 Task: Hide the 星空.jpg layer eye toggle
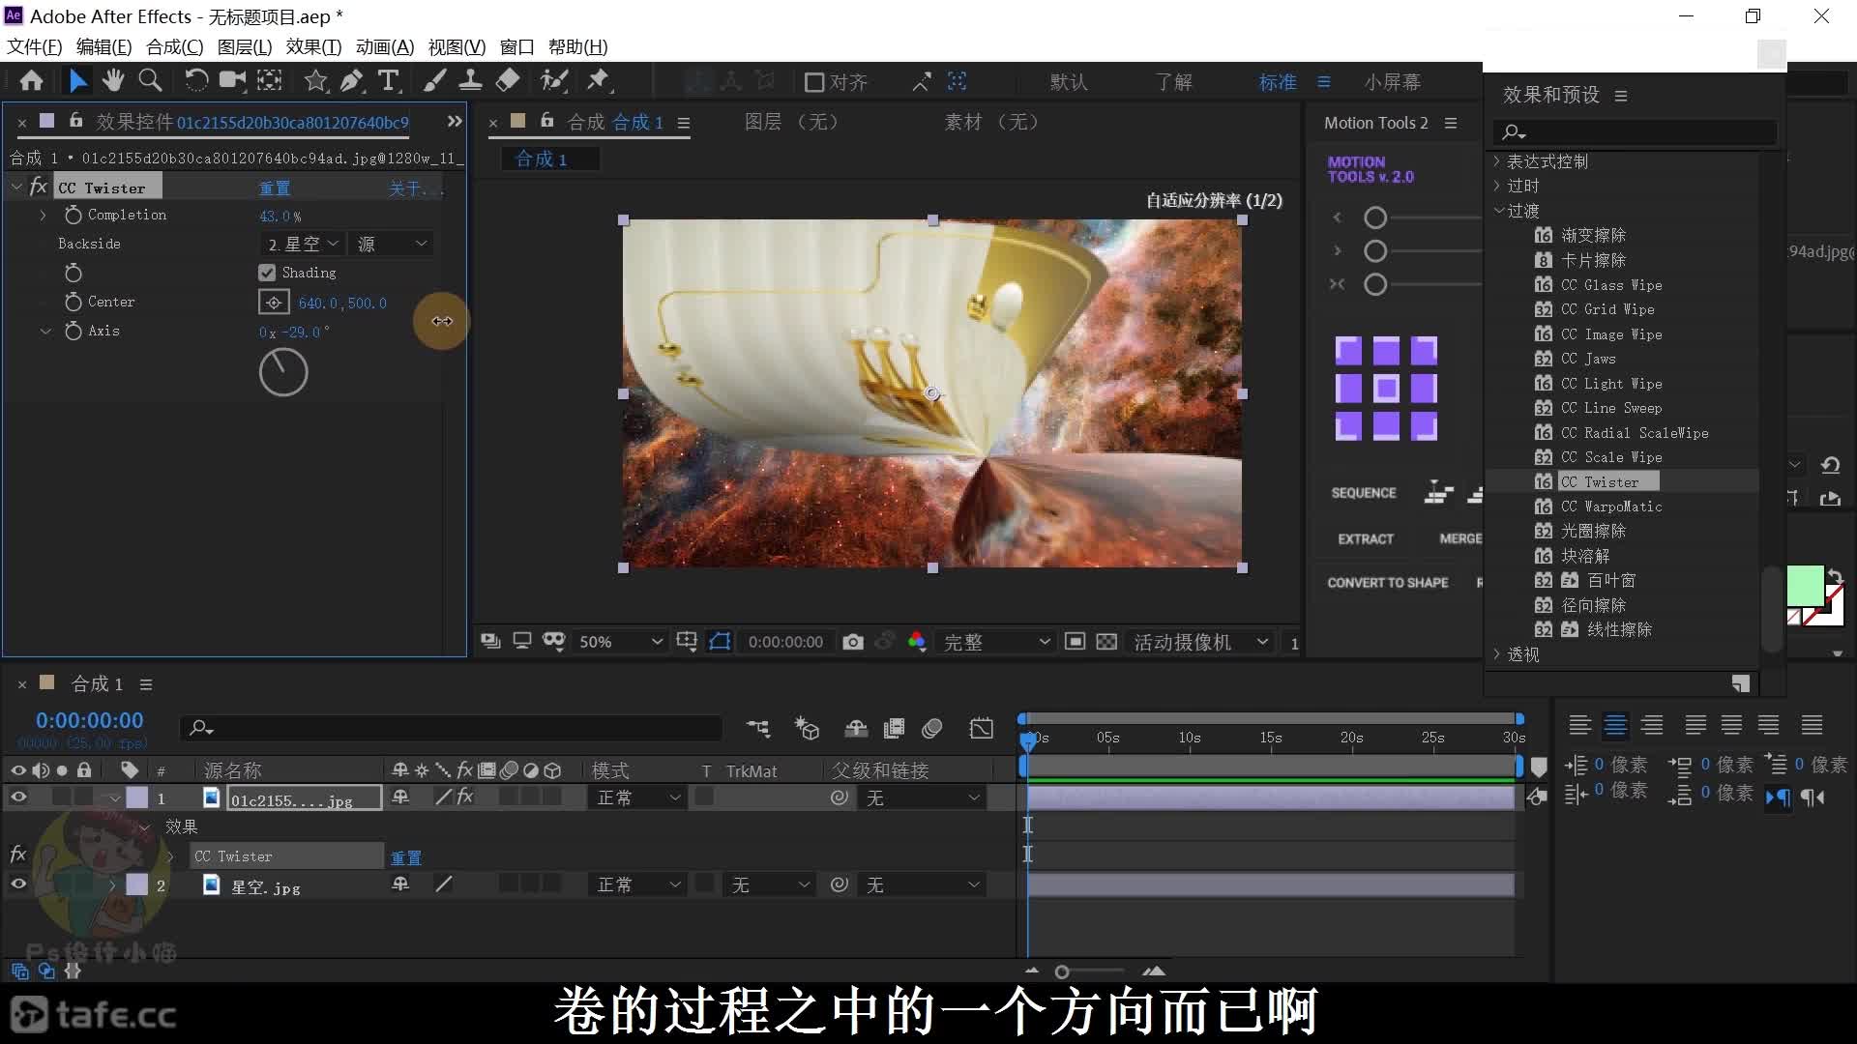coord(17,884)
